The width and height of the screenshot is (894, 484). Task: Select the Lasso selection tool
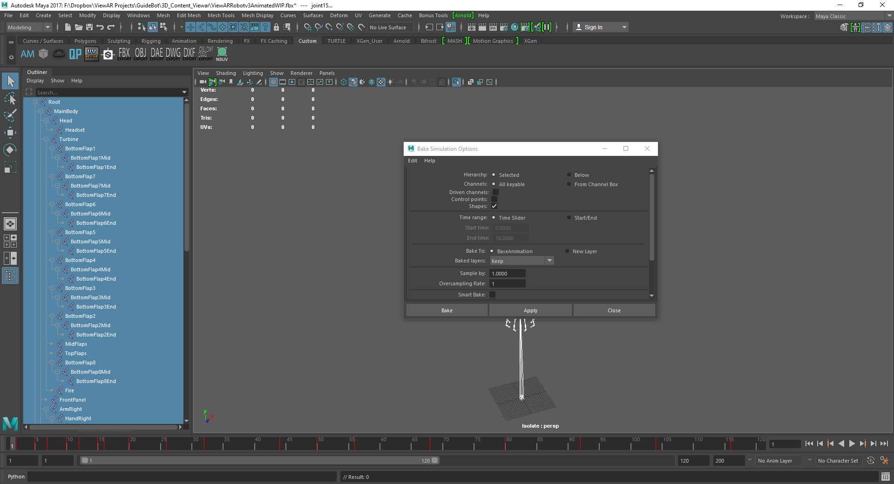tap(10, 99)
